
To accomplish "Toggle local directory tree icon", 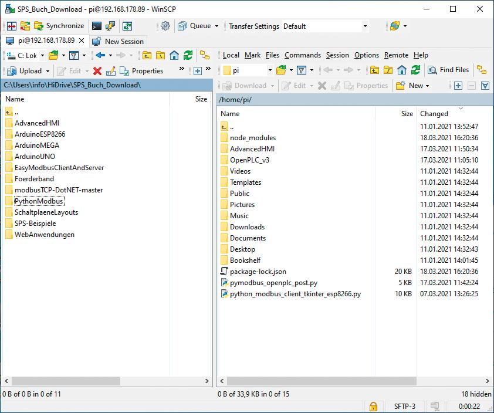I will pyautogui.click(x=205, y=56).
